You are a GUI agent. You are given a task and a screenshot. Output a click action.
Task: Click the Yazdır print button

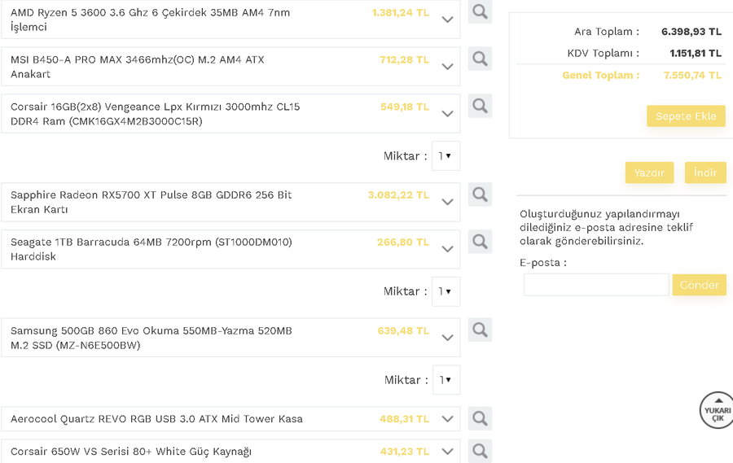[649, 173]
